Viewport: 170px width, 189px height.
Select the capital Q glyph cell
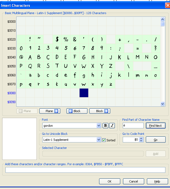tap(30, 66)
